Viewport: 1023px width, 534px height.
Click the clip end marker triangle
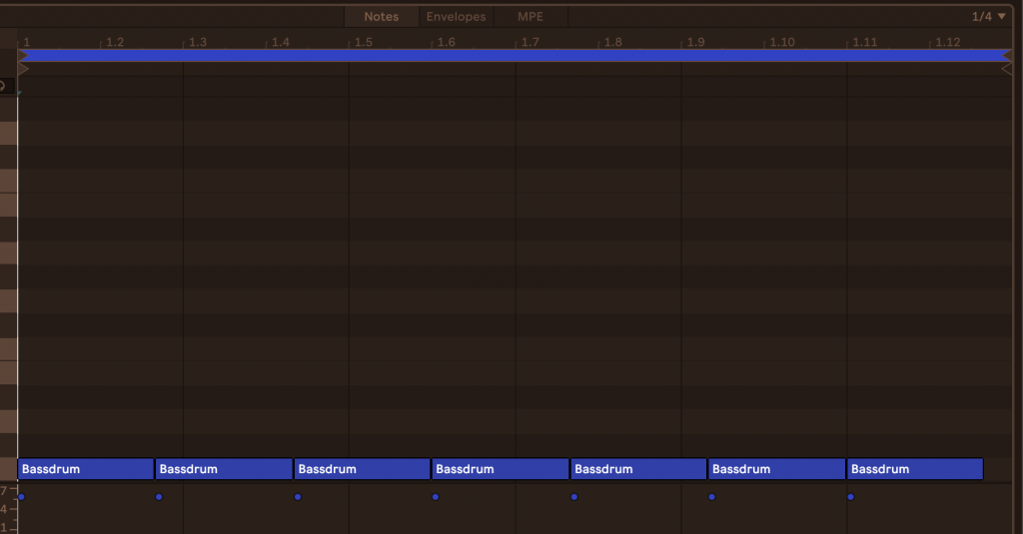[x=1006, y=70]
